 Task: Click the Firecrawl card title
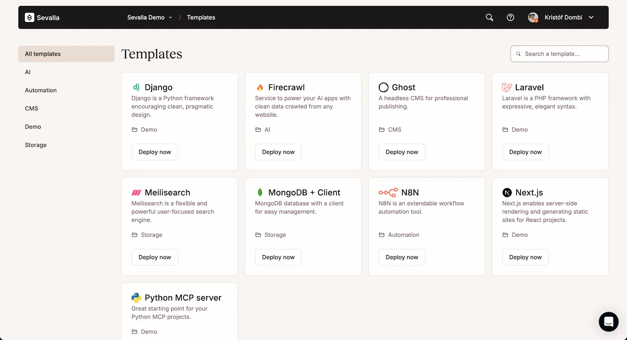(287, 87)
